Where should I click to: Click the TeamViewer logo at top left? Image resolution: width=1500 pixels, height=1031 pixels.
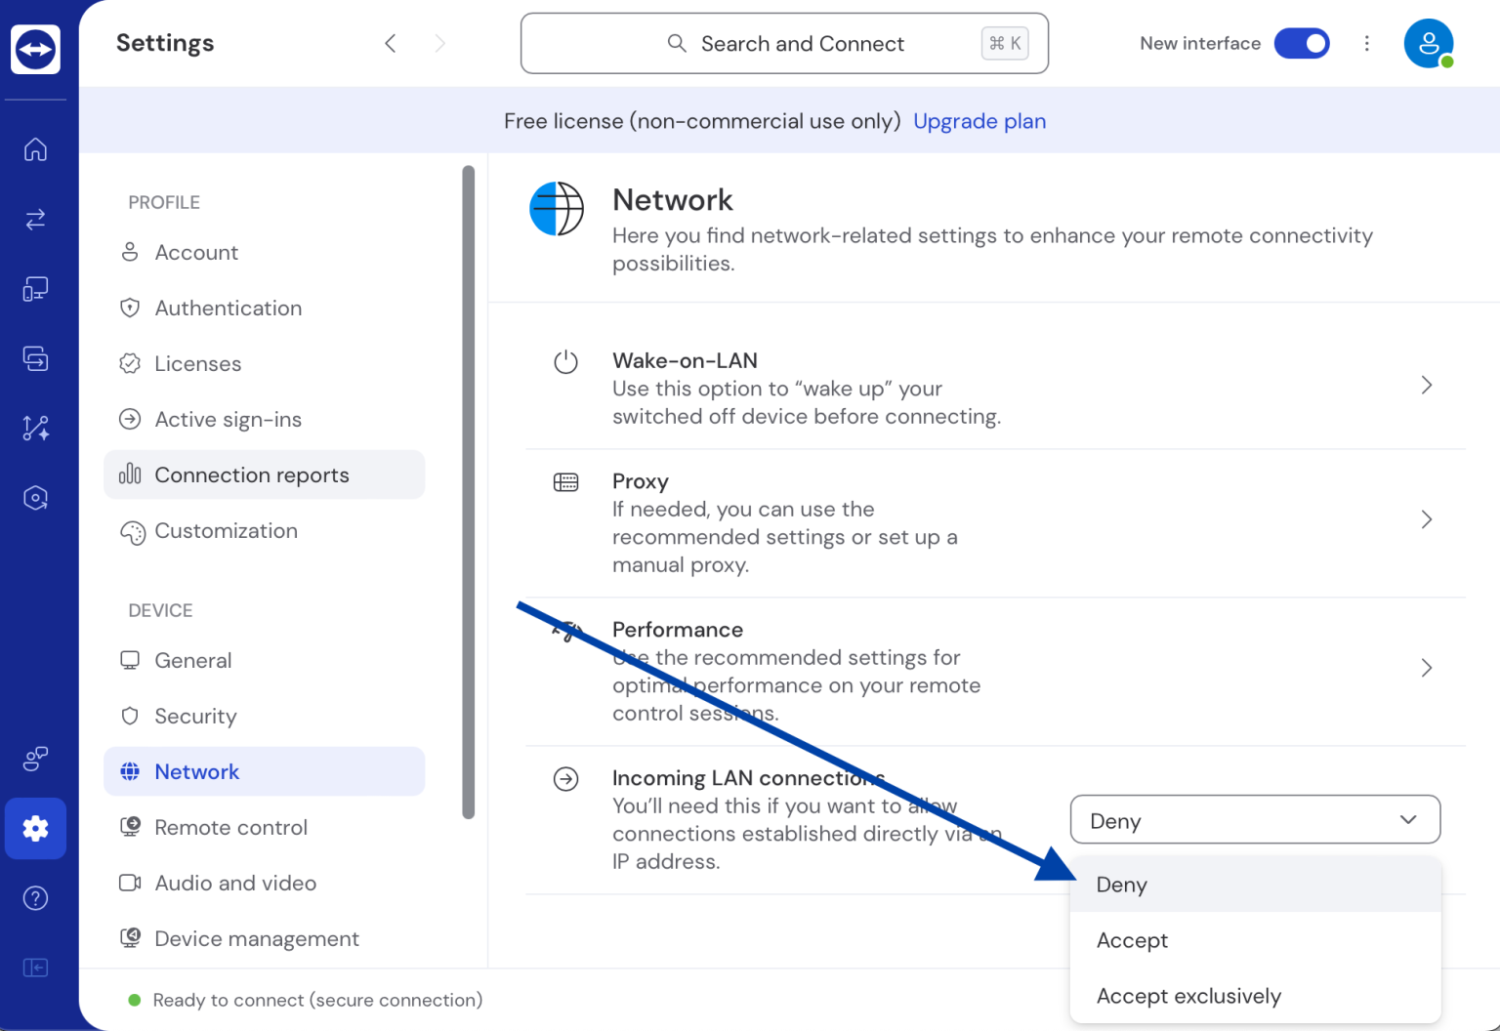point(35,49)
